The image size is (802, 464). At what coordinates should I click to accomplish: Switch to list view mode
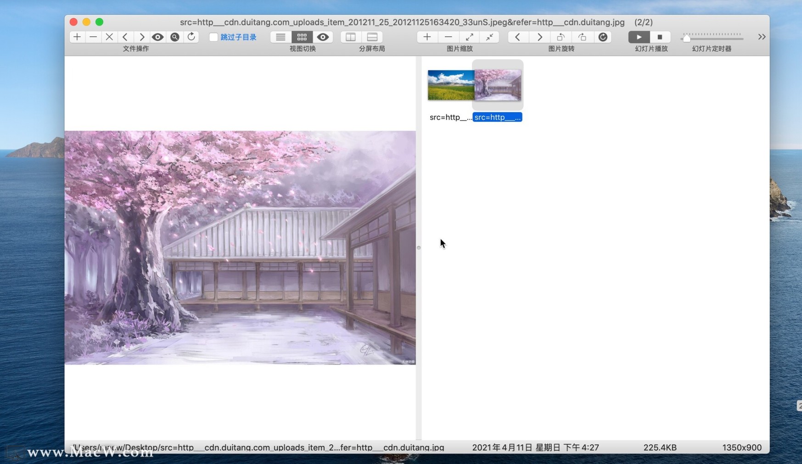coord(280,37)
